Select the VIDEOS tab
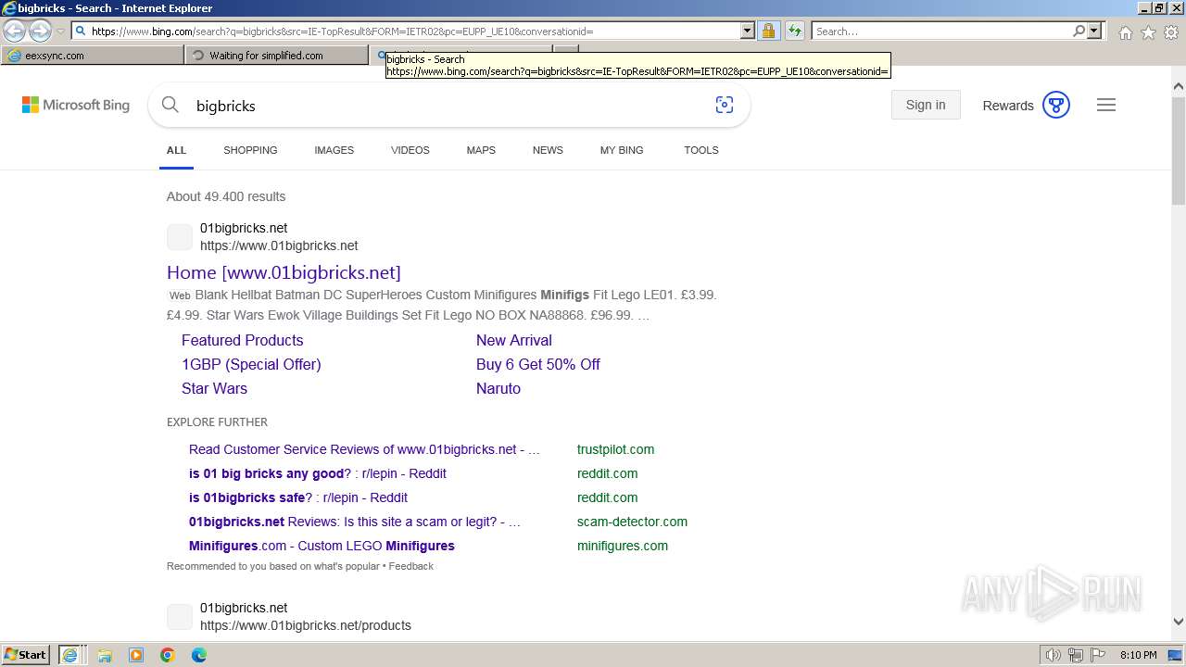Screen dimensions: 1186x667 (410, 150)
